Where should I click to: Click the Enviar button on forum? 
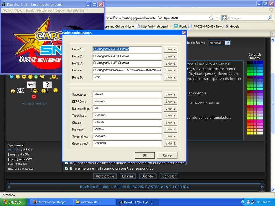coord(128,176)
